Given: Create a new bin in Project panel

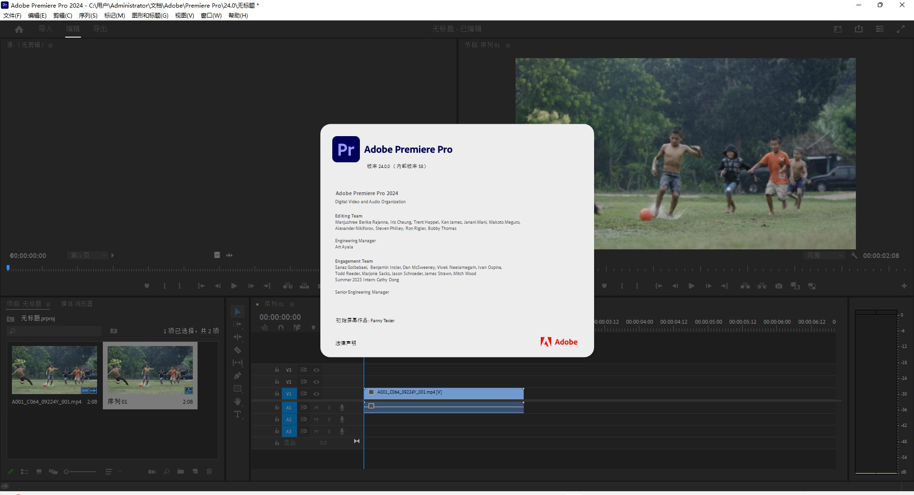Looking at the screenshot, I should click(x=180, y=472).
